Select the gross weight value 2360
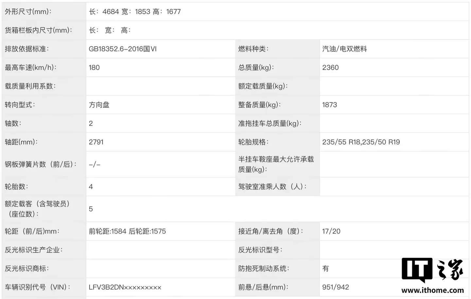 pos(330,67)
